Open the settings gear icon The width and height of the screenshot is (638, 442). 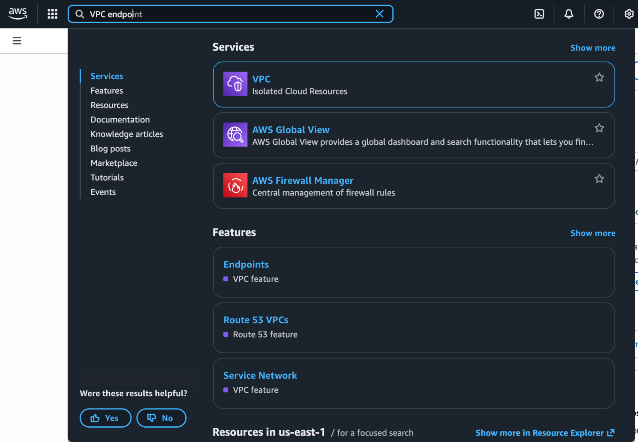[x=629, y=14]
